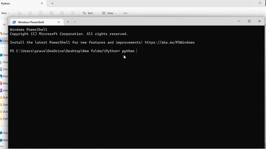Click the https://aka.ms/PSWindows link in terminal
This screenshot has height=149, width=266.
point(170,42)
